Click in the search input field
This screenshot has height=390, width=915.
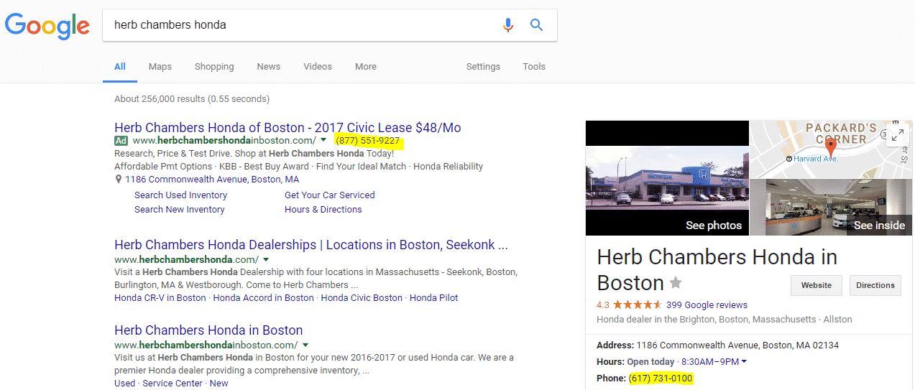(x=302, y=25)
